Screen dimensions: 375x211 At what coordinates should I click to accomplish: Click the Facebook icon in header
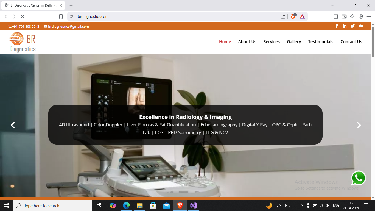[x=337, y=26]
